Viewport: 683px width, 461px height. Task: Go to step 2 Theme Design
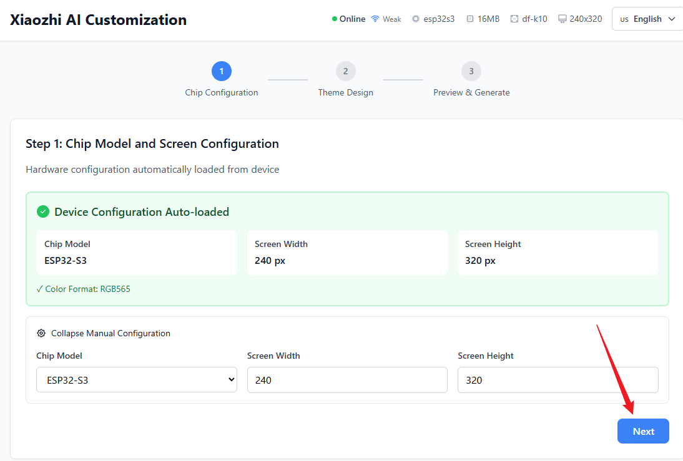point(345,71)
